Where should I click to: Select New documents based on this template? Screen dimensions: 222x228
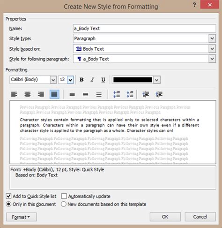click(x=64, y=204)
